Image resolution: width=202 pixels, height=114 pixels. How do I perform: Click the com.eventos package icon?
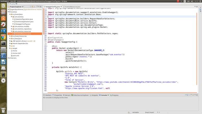click(13, 17)
